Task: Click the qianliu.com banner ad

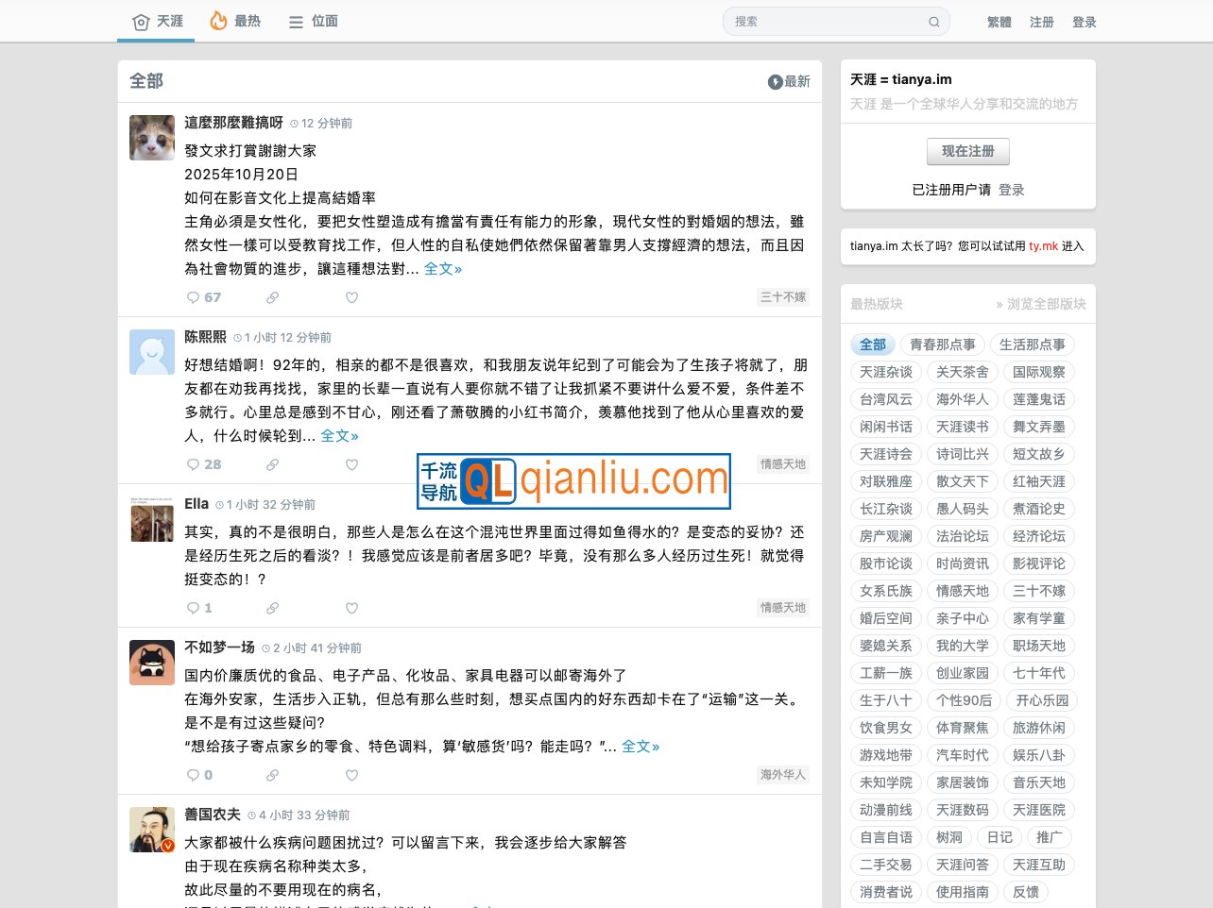Action: click(573, 480)
